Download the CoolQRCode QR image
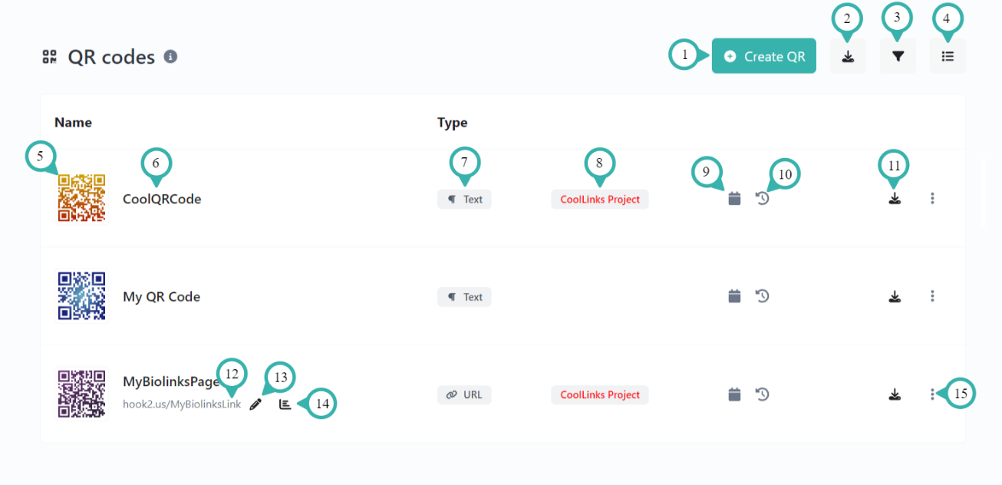Image resolution: width=1002 pixels, height=485 pixels. tap(894, 198)
